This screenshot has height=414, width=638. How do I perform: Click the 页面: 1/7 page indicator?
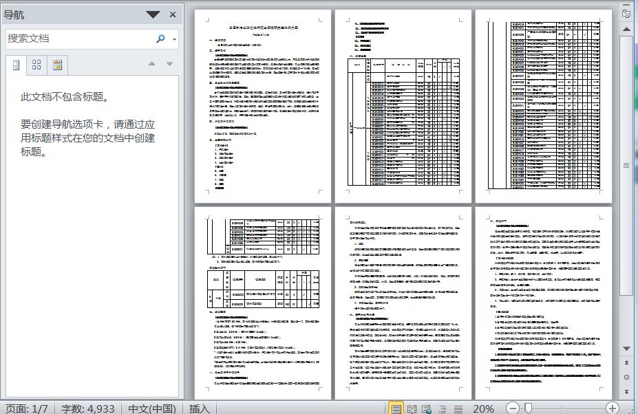(26, 408)
